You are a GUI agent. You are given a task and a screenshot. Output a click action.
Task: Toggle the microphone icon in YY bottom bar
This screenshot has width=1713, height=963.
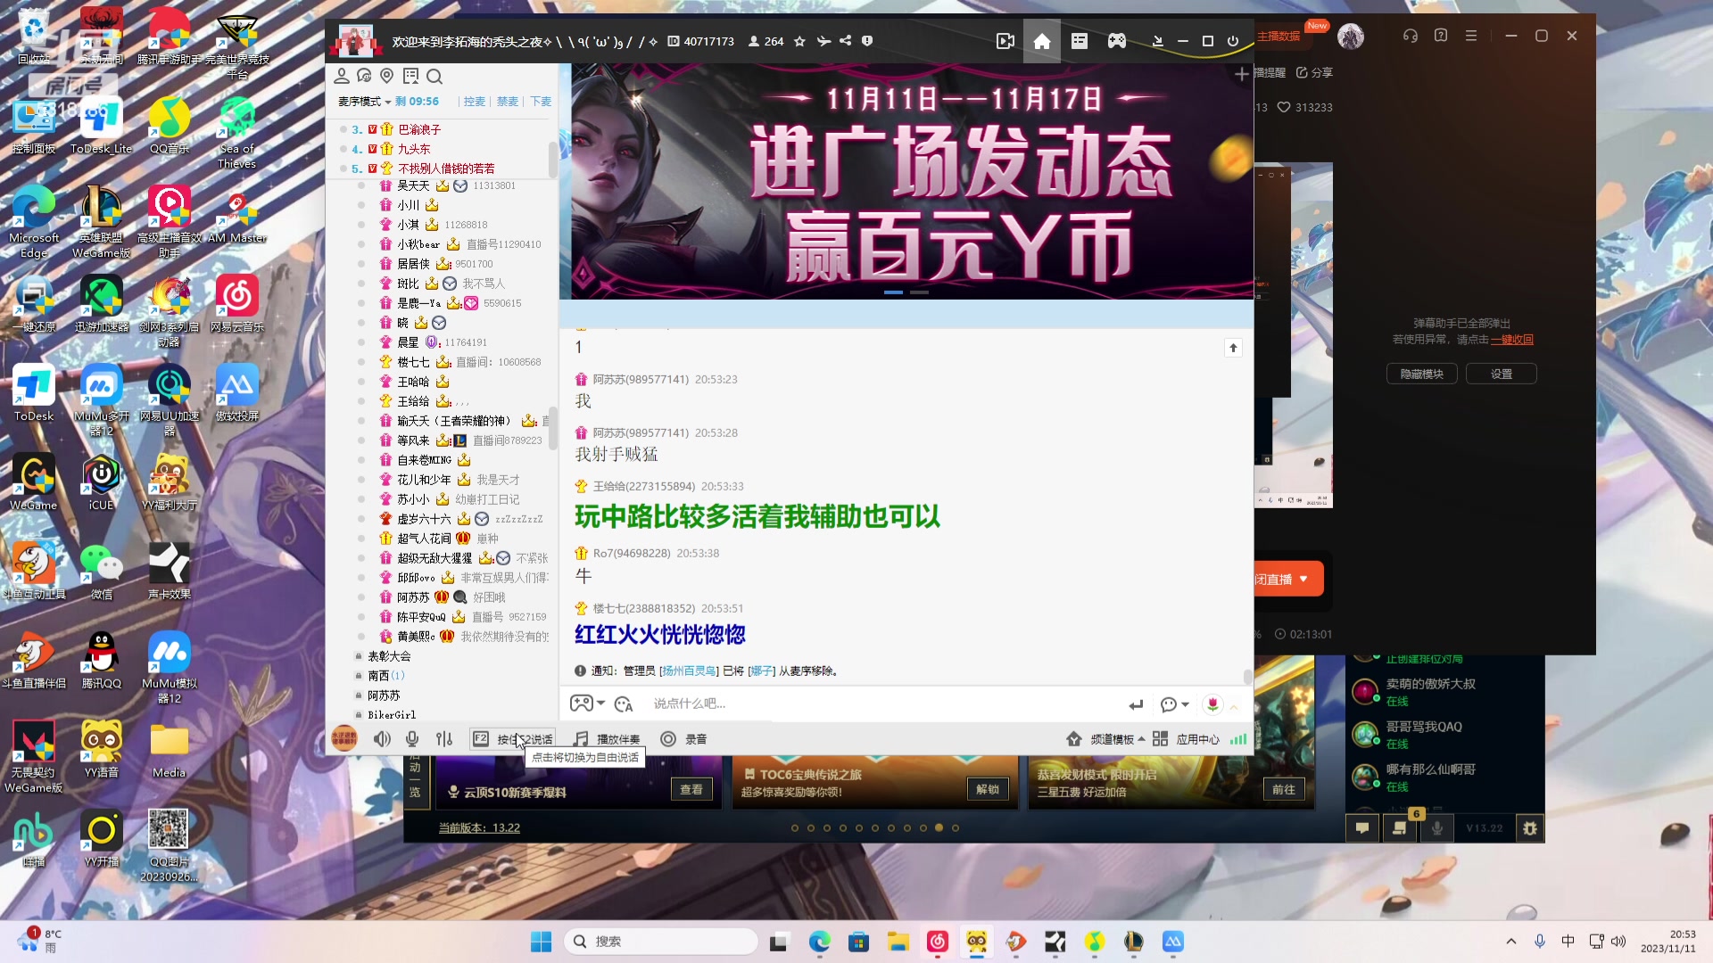(412, 739)
